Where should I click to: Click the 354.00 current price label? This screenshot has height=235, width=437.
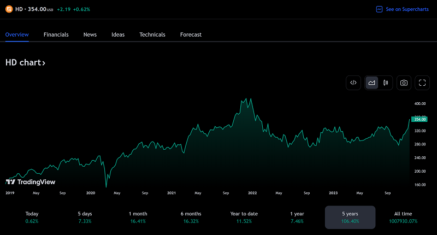coord(420,119)
